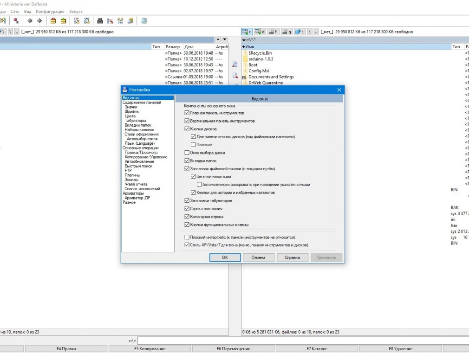469x353 pixels.
Task: Enable 'Окно выбора диска' checkbox
Action: (187, 153)
